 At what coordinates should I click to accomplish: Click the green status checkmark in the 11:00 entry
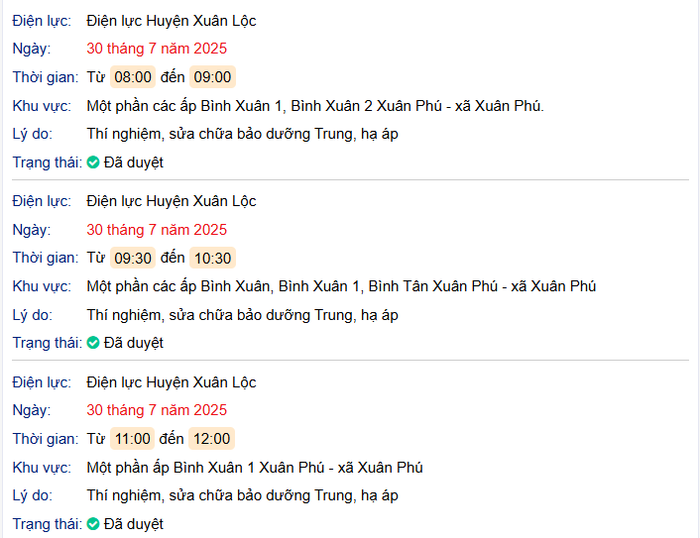point(93,524)
